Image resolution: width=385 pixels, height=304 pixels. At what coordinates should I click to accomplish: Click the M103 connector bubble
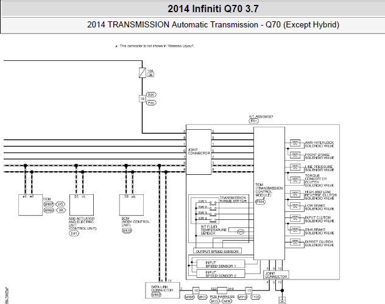coord(203,297)
